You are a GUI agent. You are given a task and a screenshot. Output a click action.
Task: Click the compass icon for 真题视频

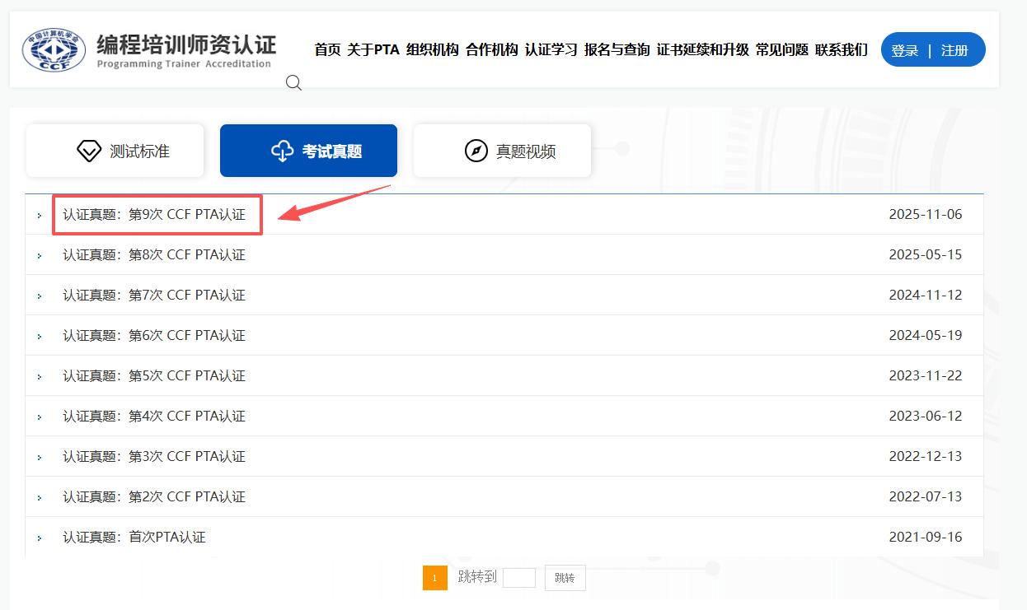click(476, 151)
